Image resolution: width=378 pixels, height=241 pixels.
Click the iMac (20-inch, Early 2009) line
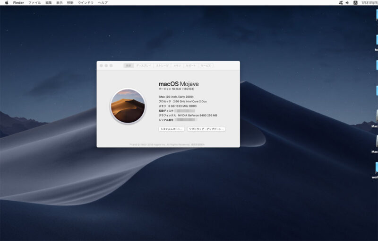point(176,97)
